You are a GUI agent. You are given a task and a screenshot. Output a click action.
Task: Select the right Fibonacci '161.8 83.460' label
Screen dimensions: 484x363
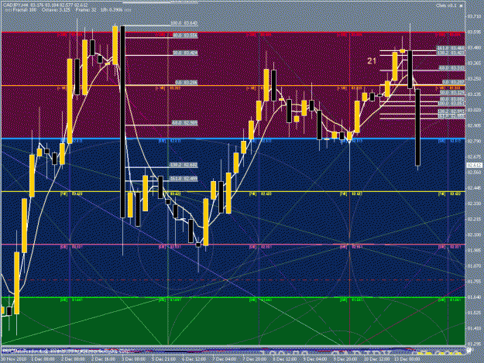(451, 48)
